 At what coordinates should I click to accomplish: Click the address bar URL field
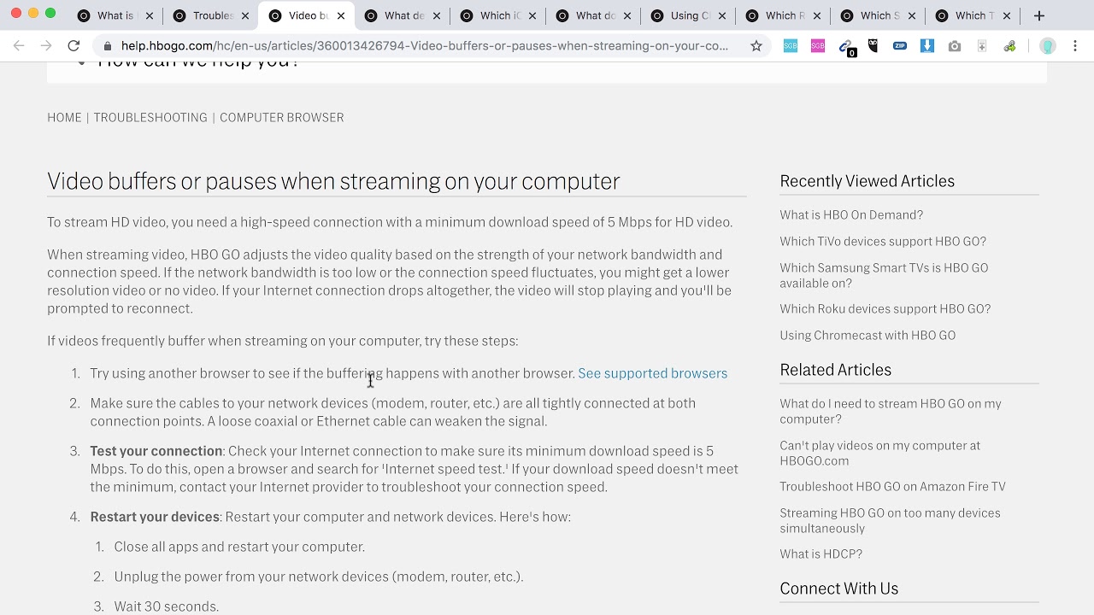[425, 46]
